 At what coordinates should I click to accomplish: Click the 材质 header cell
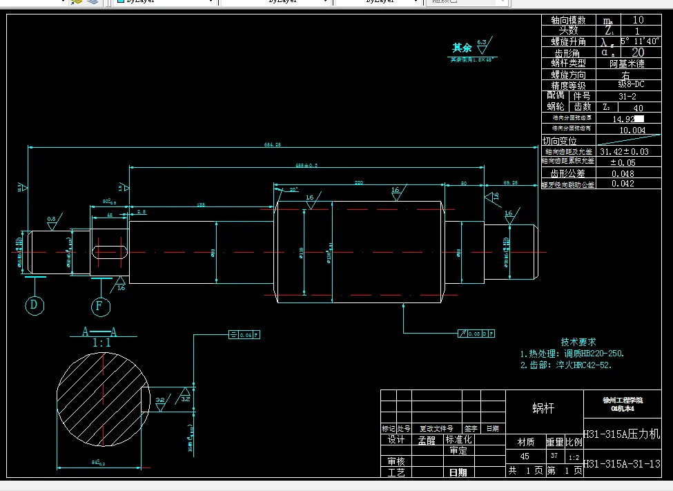click(x=526, y=442)
